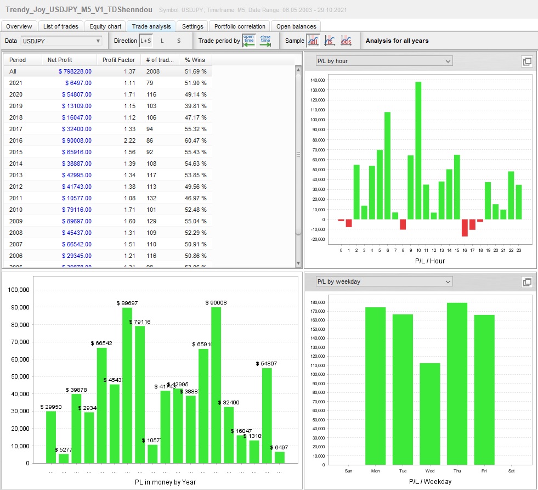Expand the P/L by weekday dropdown
The width and height of the screenshot is (538, 490).
[384, 281]
